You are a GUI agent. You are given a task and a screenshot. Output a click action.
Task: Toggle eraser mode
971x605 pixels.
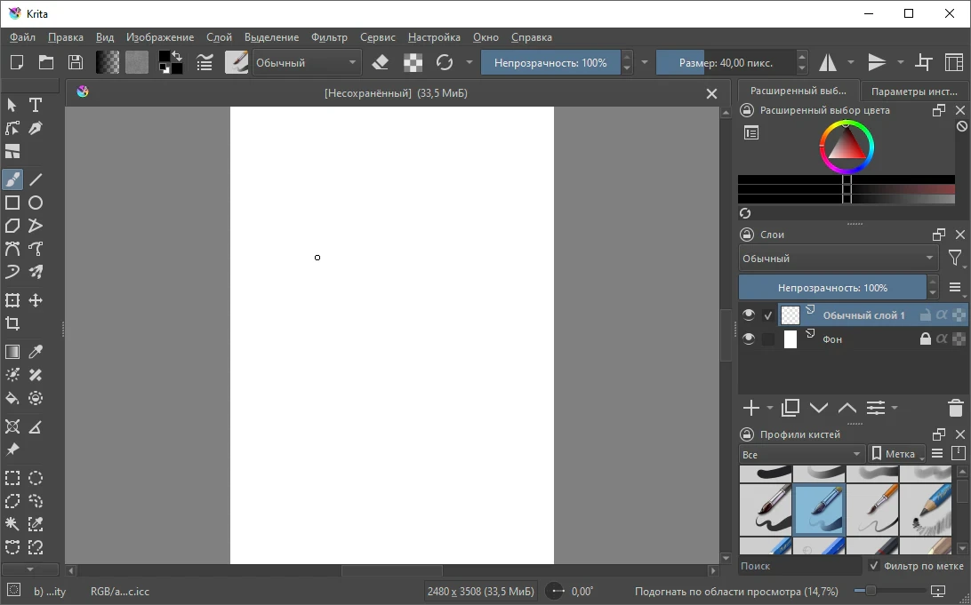(x=381, y=62)
